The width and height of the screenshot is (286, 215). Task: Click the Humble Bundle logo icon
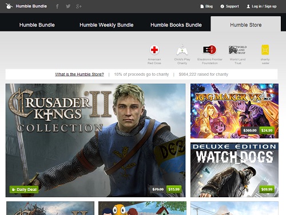point(9,6)
